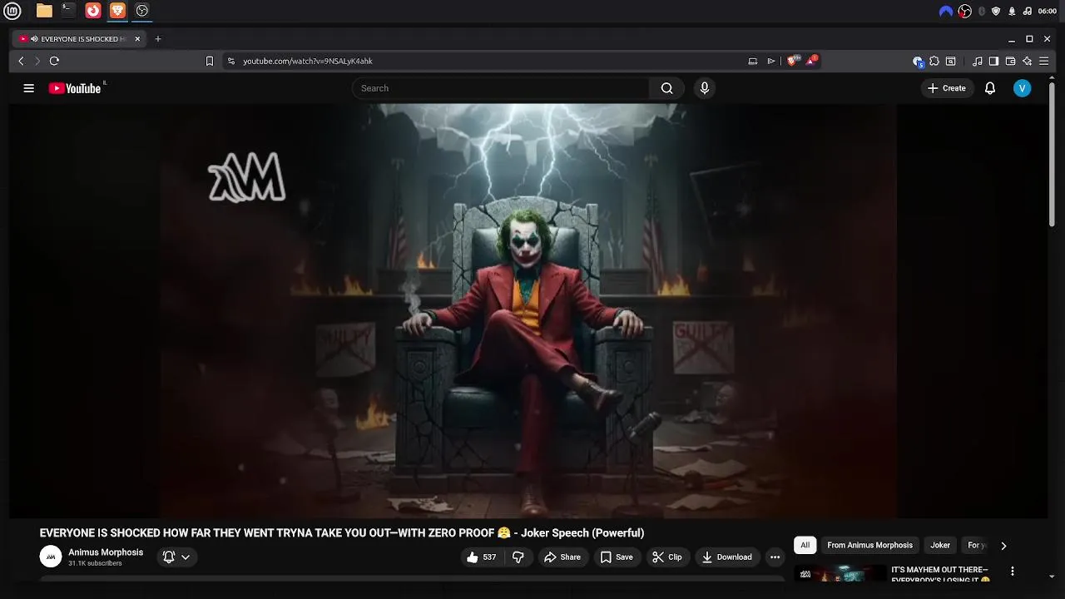
Task: Open the system clock showing 06:00
Action: 1048,11
